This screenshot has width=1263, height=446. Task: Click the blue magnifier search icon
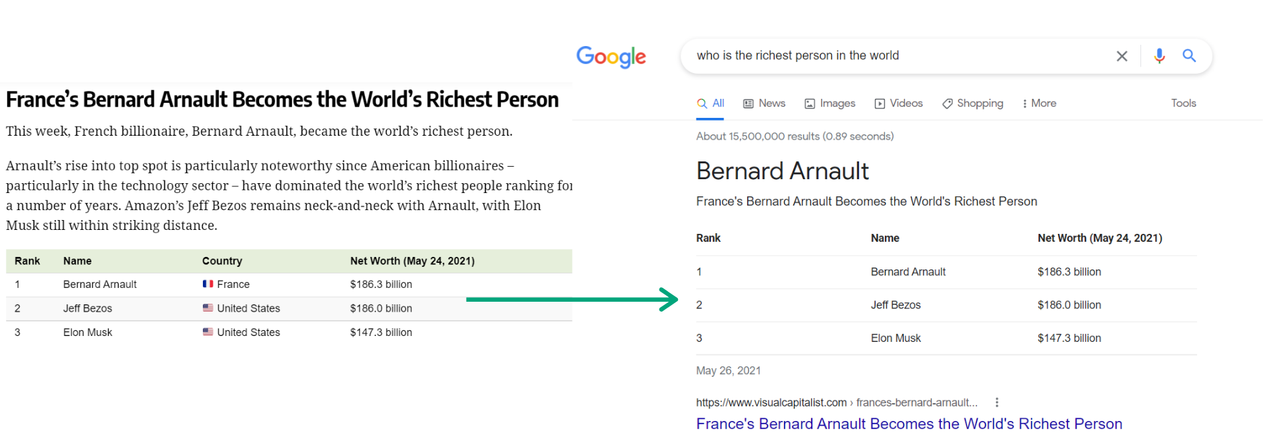(x=1189, y=55)
